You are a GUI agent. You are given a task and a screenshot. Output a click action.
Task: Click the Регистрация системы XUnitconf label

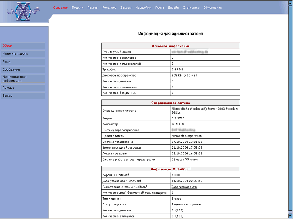tap(125, 187)
